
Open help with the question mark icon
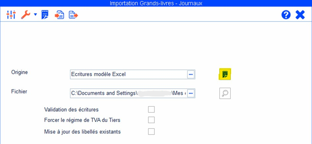(x=286, y=15)
